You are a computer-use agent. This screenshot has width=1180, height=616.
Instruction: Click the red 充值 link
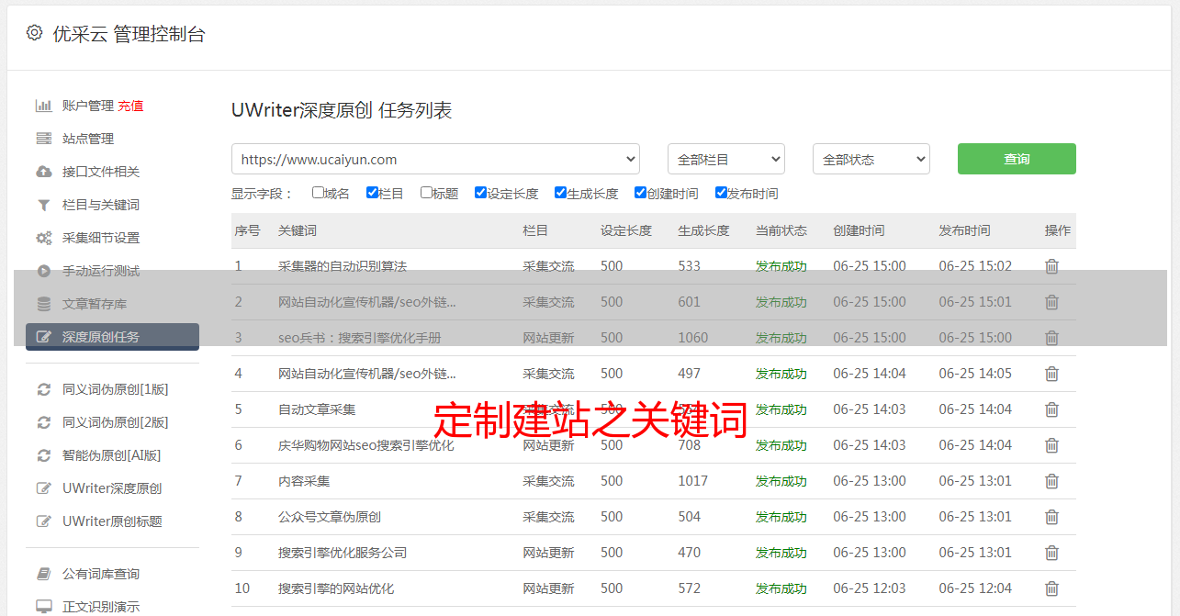coord(130,106)
